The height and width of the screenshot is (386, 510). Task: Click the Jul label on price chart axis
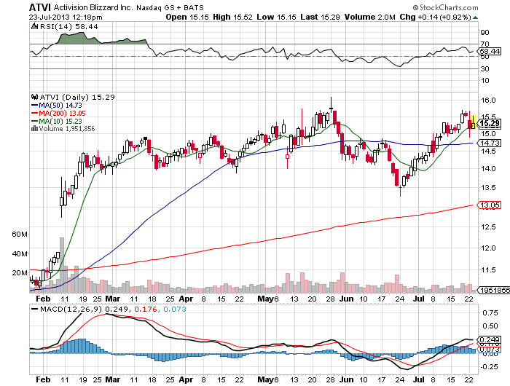click(420, 299)
